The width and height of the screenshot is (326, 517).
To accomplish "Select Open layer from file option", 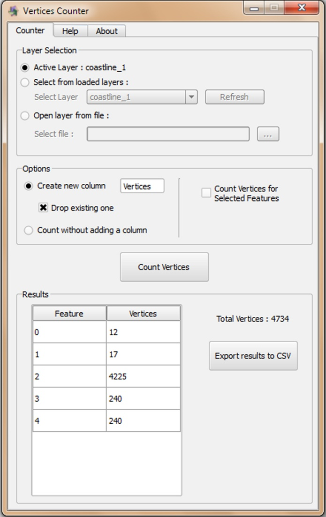I will (25, 116).
